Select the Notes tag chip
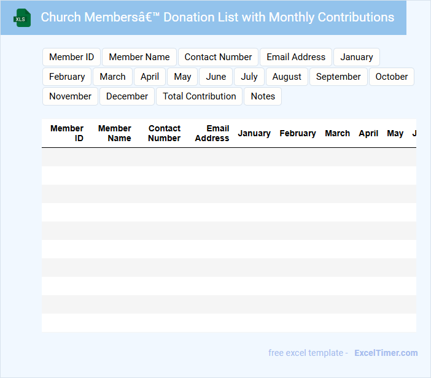 click(x=263, y=96)
